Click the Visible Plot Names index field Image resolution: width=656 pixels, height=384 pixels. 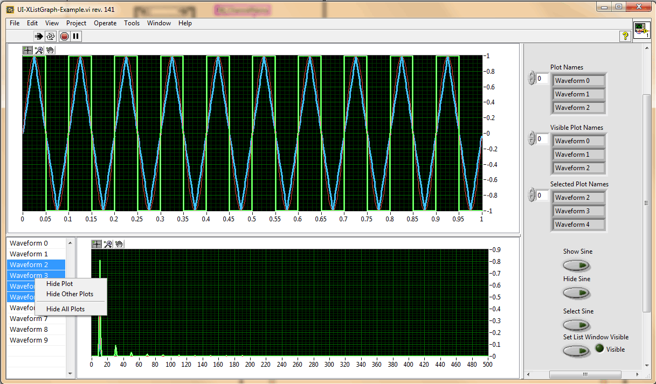pos(542,139)
